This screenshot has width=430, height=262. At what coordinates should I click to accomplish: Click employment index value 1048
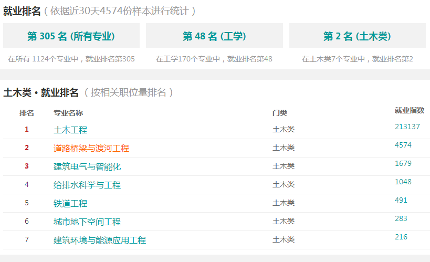pyautogui.click(x=403, y=182)
